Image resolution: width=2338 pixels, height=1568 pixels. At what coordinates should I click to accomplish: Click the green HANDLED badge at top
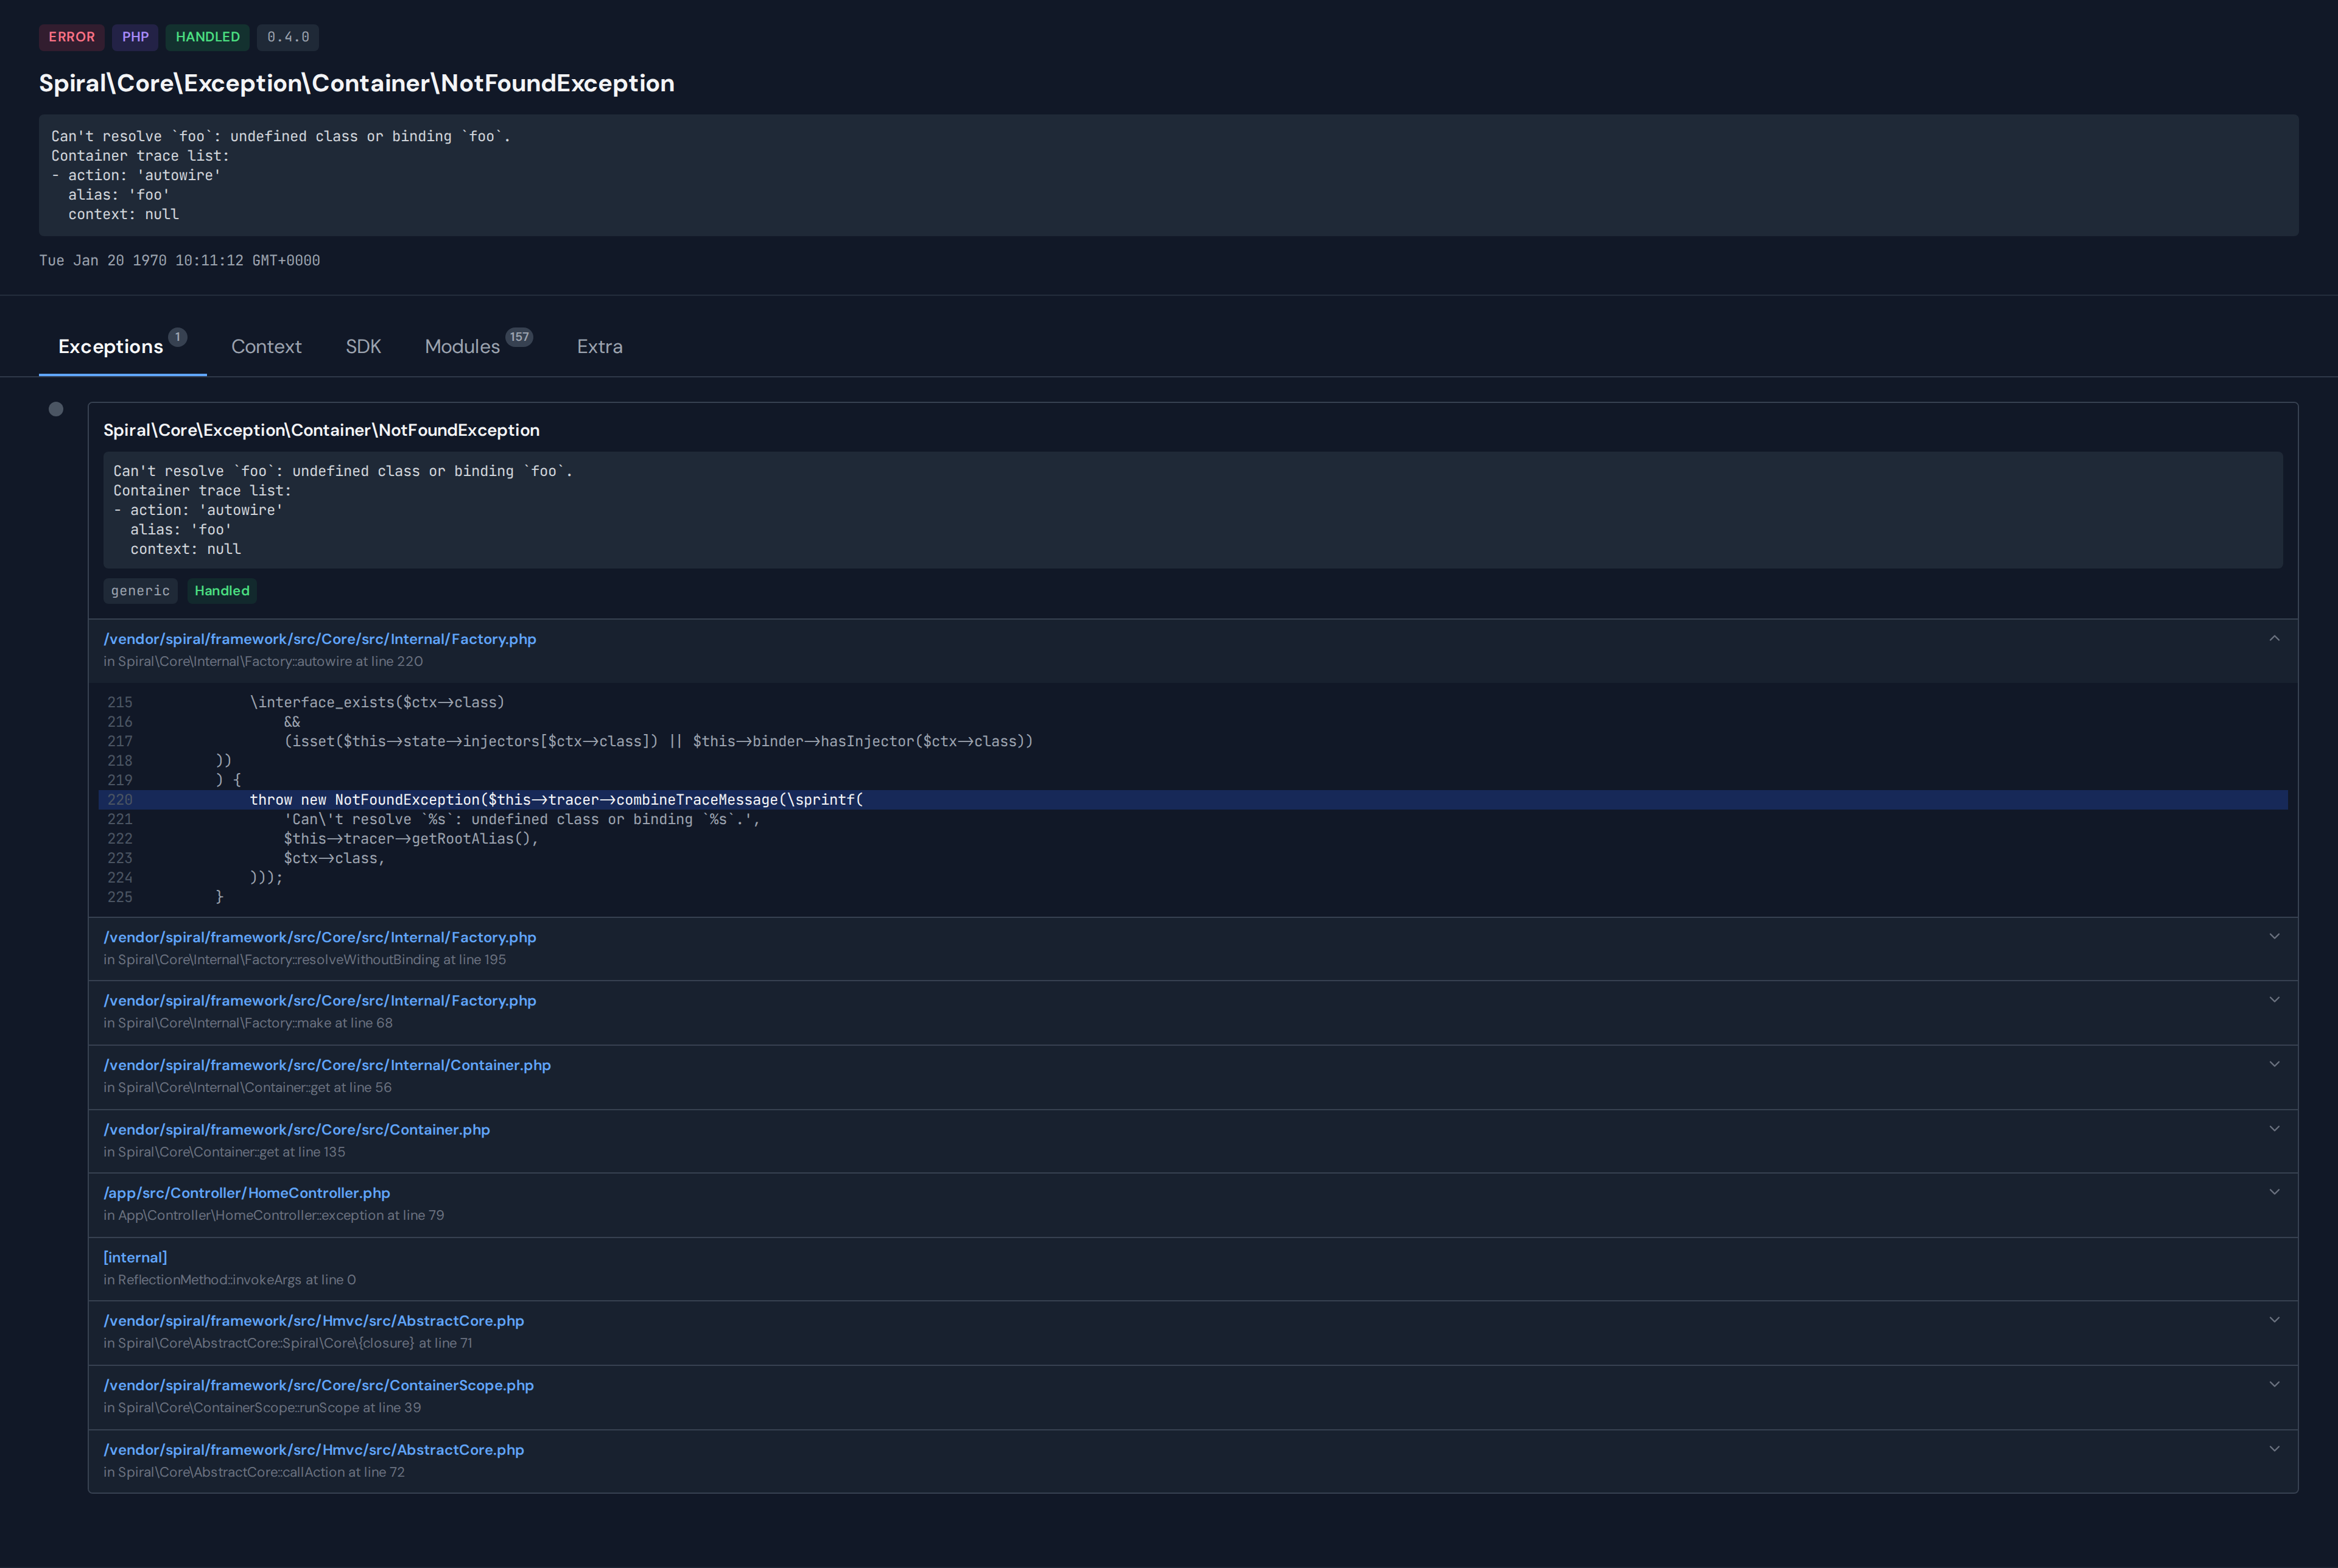pyautogui.click(x=207, y=37)
